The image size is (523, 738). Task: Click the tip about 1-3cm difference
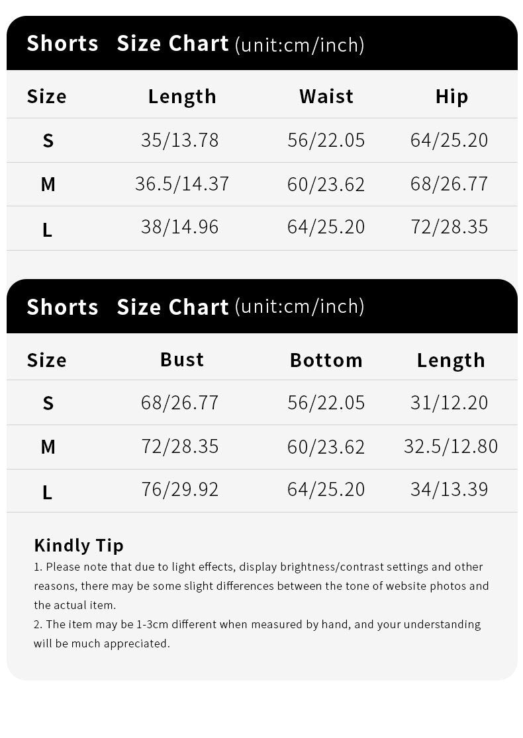pos(257,633)
